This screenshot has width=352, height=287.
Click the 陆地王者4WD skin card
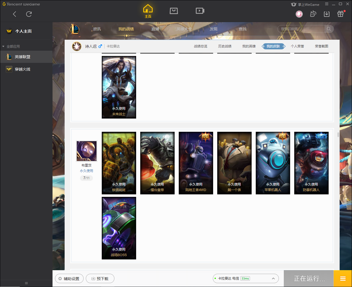(196, 163)
